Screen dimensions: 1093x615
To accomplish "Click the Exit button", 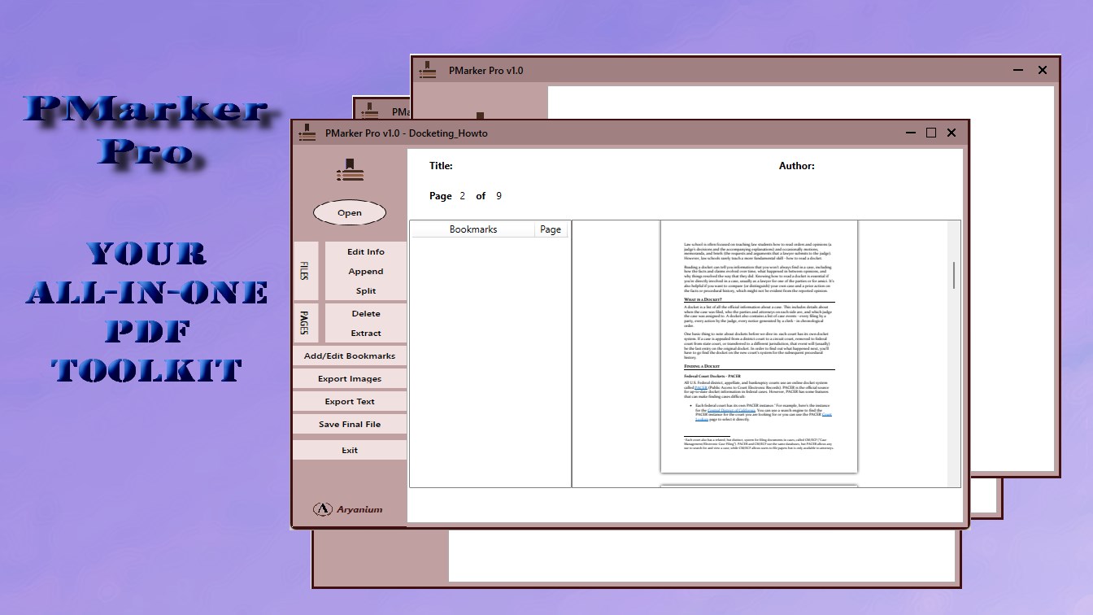I will [350, 451].
